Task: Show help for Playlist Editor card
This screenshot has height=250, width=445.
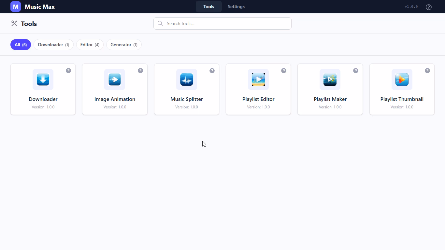Action: pyautogui.click(x=284, y=71)
